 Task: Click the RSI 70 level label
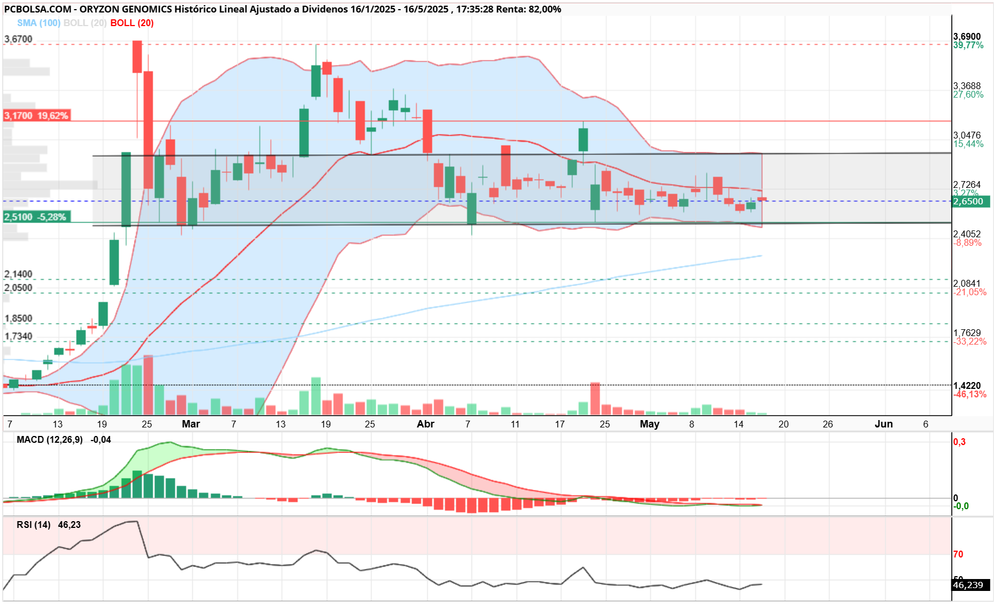[x=958, y=555]
